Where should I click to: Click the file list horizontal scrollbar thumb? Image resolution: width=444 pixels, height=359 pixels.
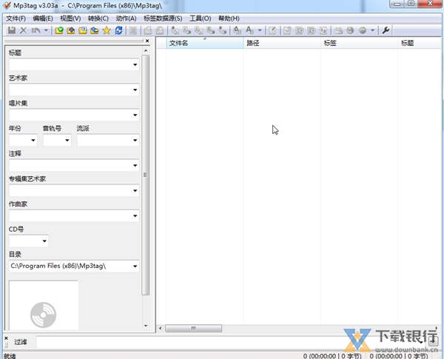point(193,329)
